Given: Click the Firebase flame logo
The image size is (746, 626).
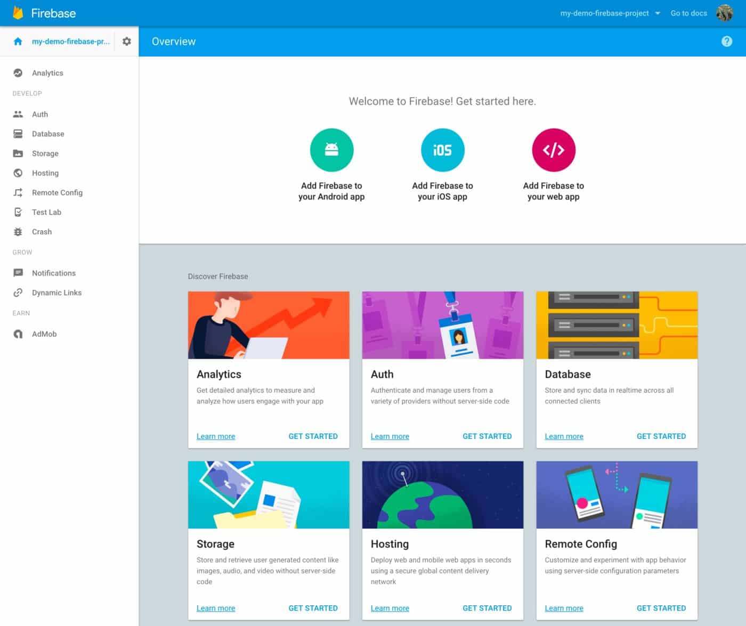Looking at the screenshot, I should [x=18, y=13].
